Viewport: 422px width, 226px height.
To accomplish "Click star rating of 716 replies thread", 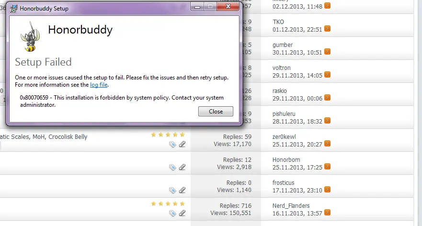I will point(168,203).
